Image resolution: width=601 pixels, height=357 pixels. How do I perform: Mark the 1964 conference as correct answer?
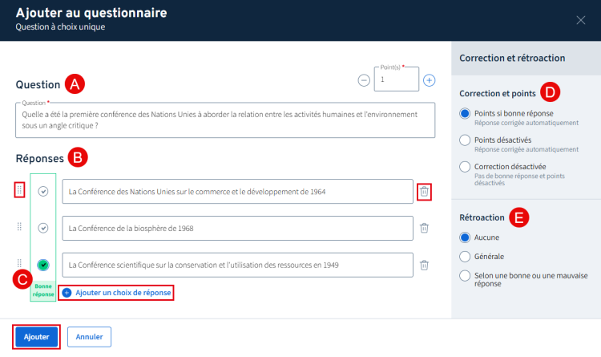[x=43, y=191]
